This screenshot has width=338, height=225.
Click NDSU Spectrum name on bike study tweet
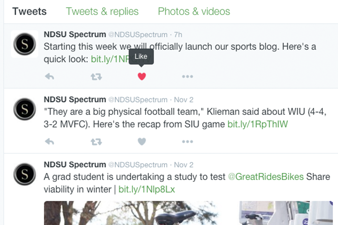coord(75,165)
